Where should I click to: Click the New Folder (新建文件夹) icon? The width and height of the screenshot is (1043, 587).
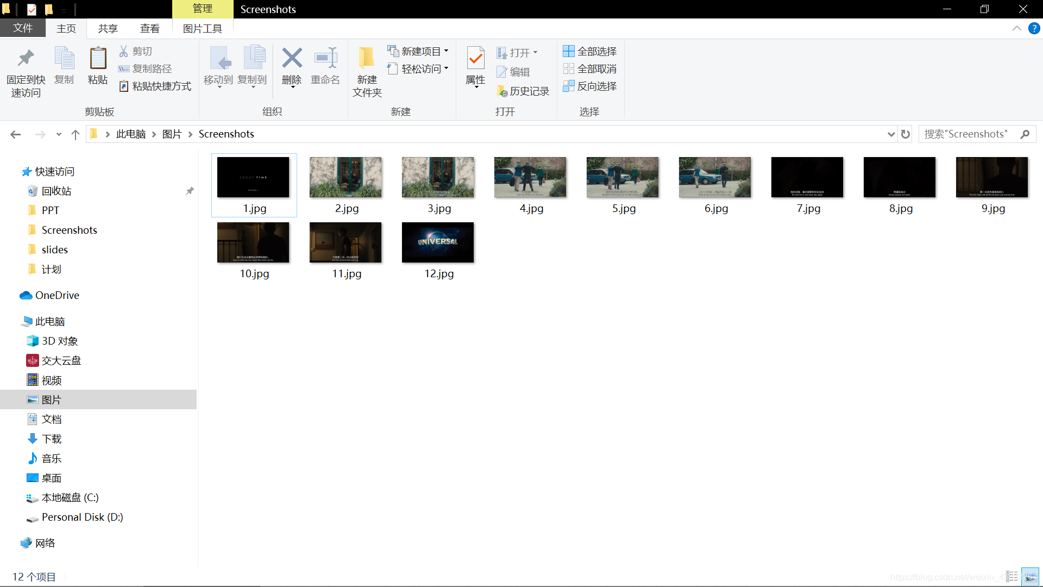click(x=367, y=59)
